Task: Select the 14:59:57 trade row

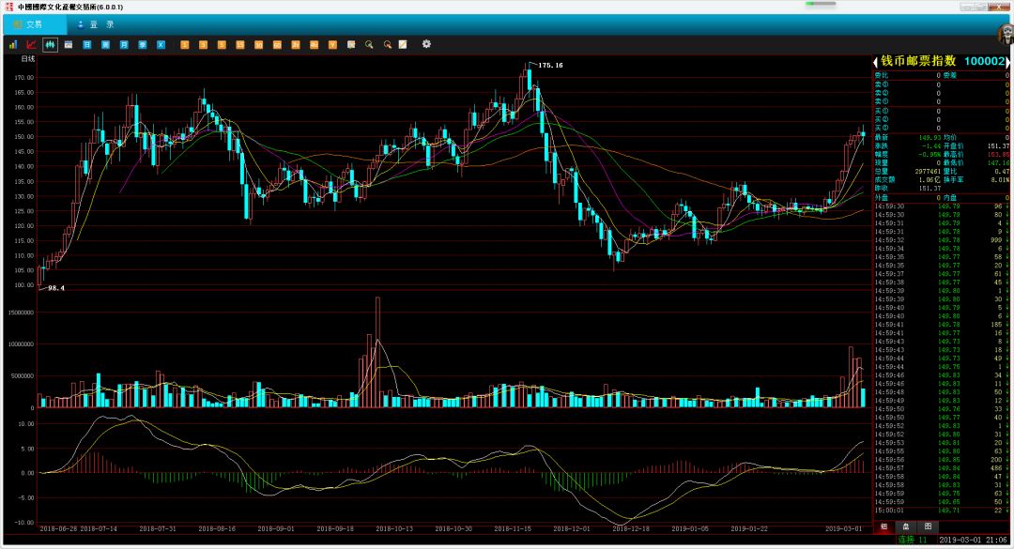Action: pos(941,468)
